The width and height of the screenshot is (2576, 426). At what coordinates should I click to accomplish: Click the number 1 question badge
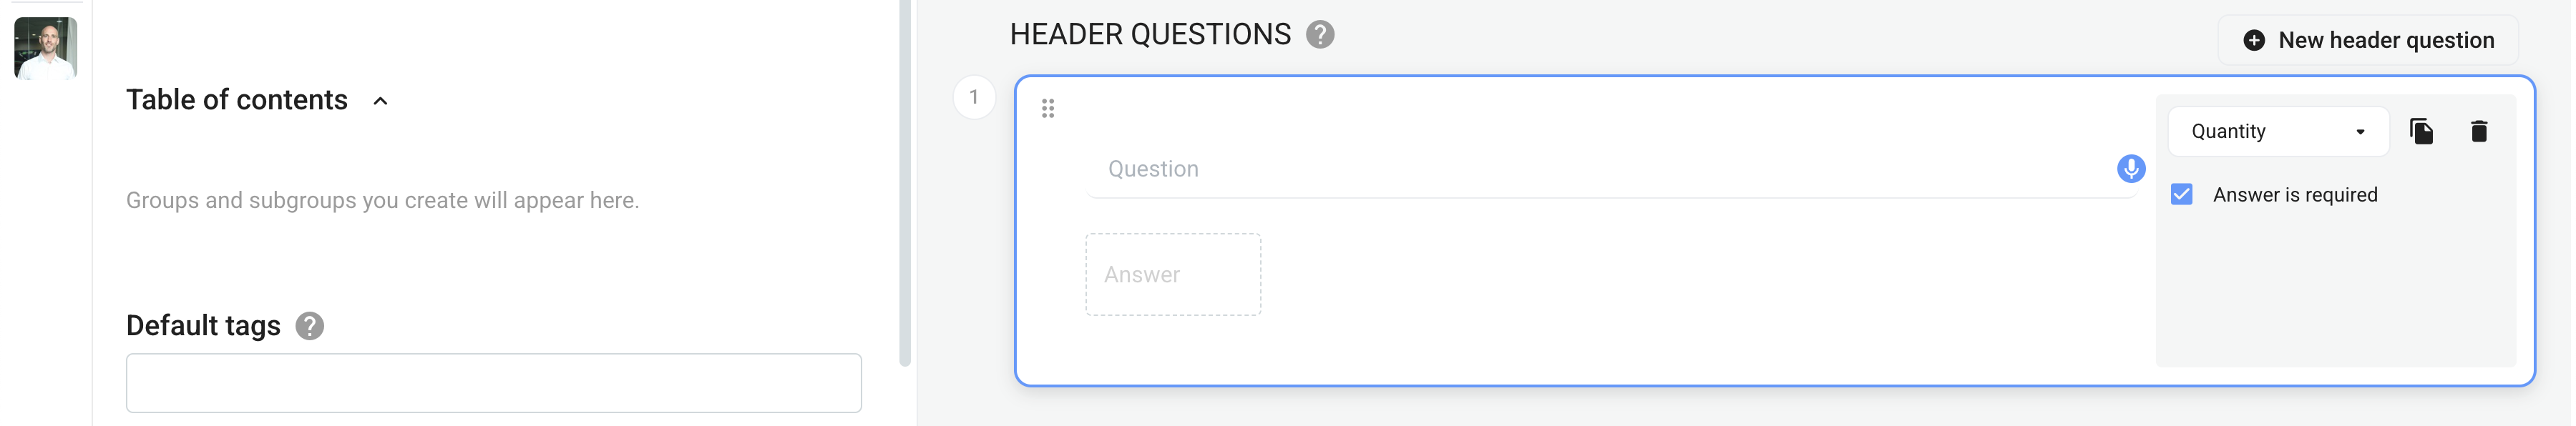(x=974, y=98)
